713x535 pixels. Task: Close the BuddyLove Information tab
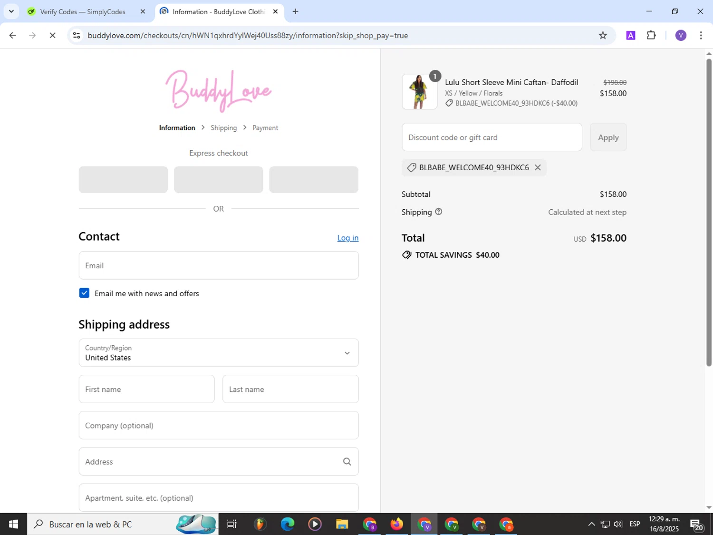275,11
